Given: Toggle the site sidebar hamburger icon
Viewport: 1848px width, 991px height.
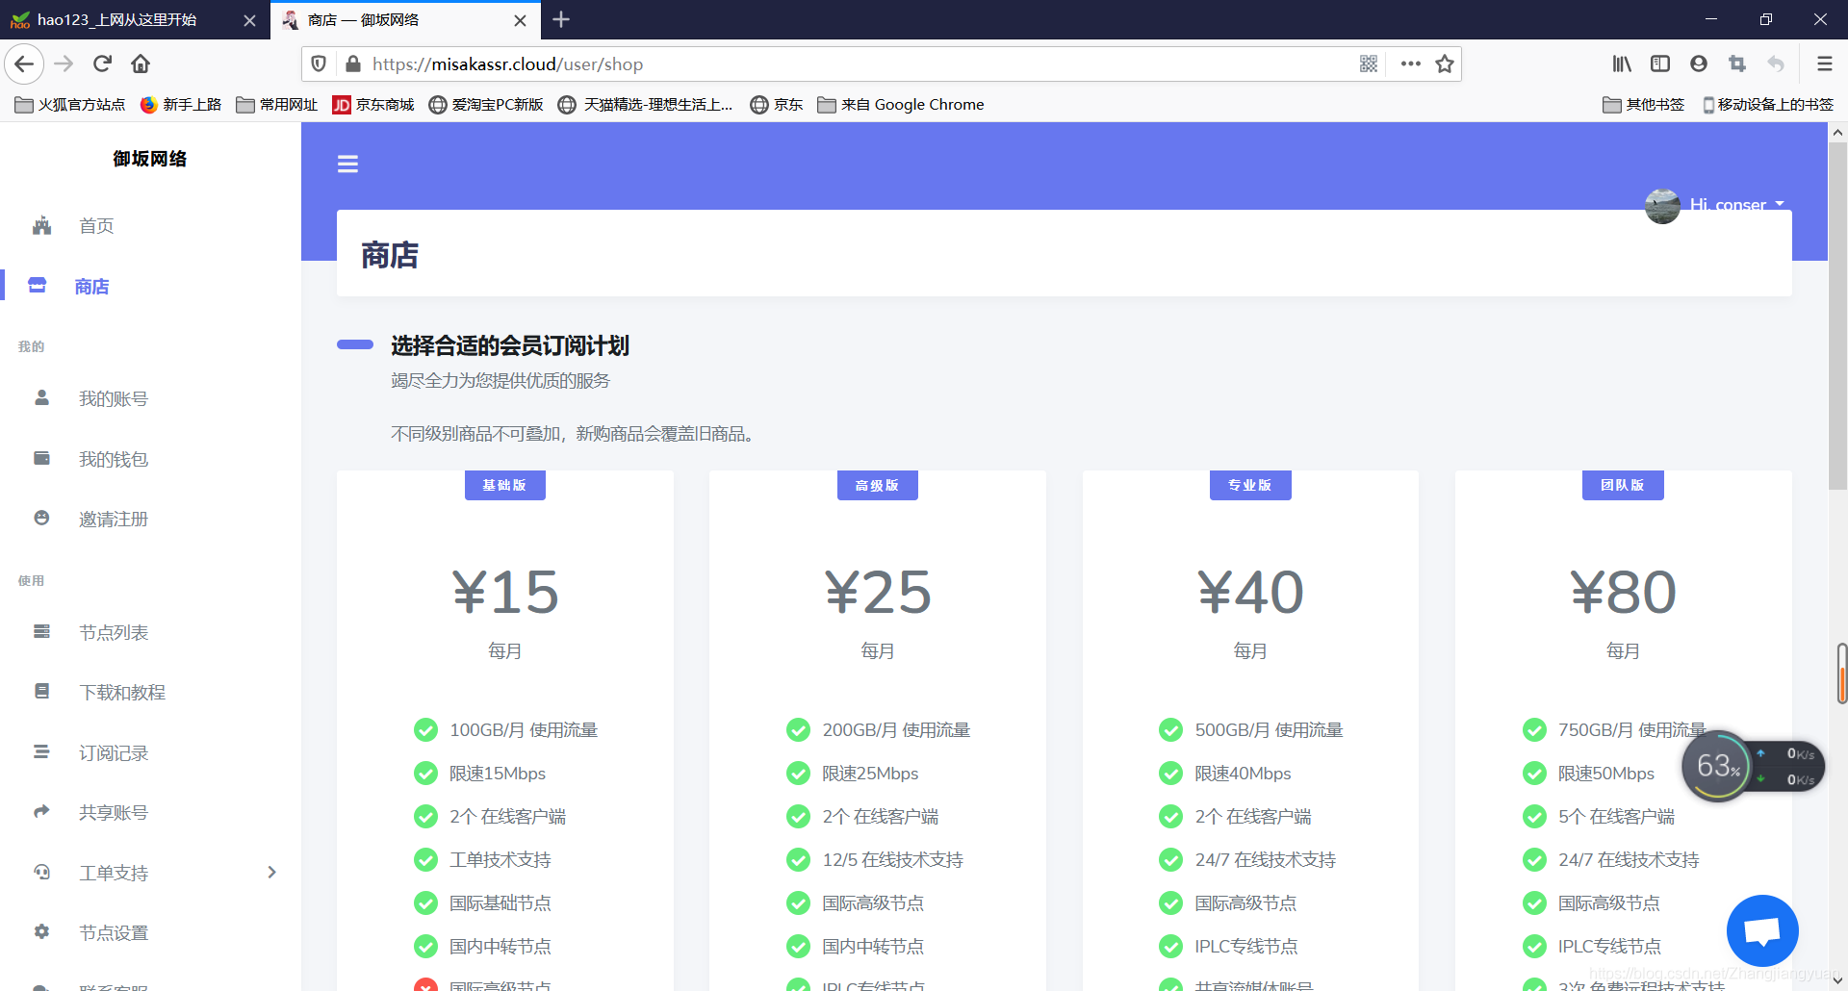Looking at the screenshot, I should tap(347, 165).
